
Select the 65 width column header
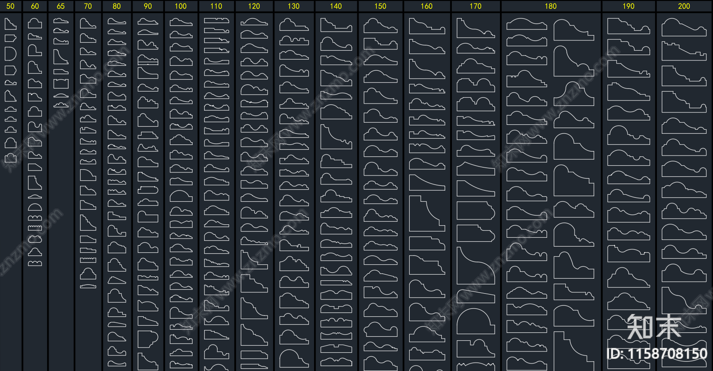[x=61, y=6]
